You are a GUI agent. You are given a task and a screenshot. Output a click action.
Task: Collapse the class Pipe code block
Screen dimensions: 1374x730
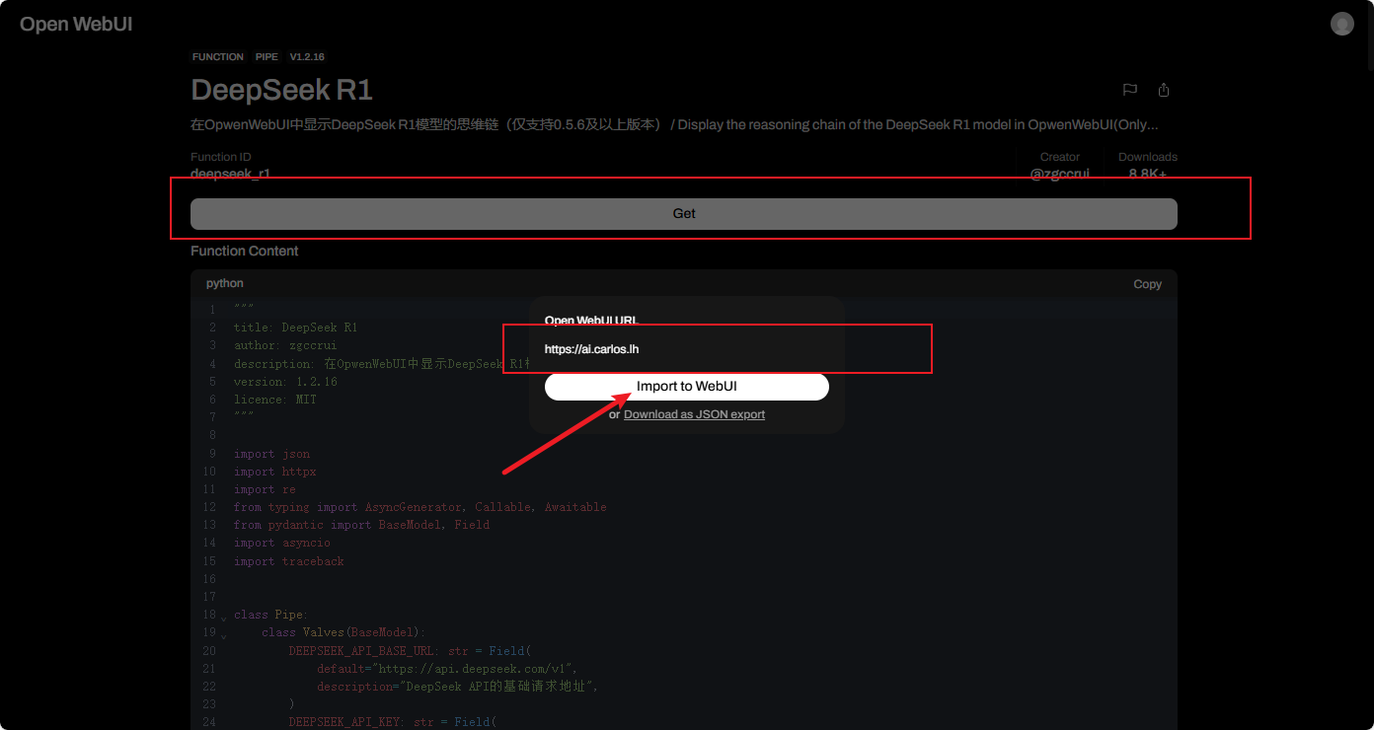pyautogui.click(x=224, y=620)
